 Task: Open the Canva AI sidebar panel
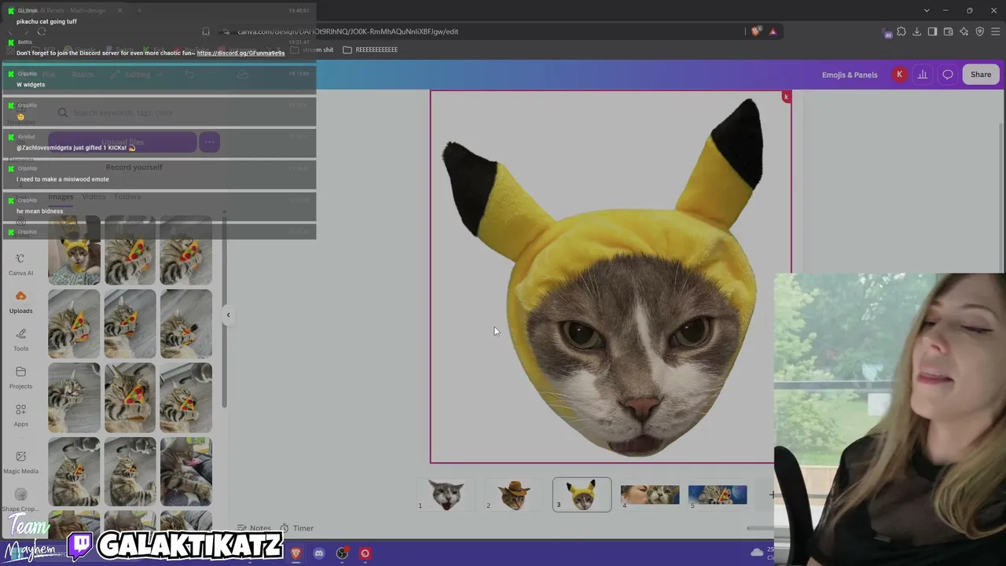20,265
